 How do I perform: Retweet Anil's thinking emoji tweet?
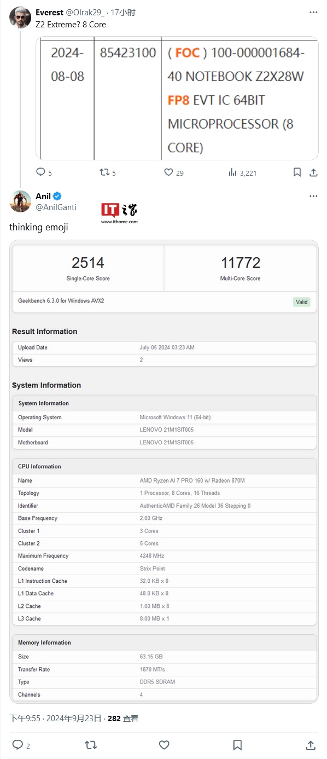91,745
